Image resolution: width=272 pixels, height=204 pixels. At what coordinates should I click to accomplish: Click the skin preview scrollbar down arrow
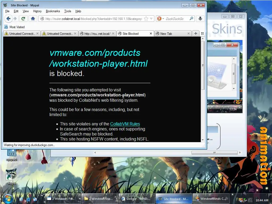pyautogui.click(x=234, y=89)
